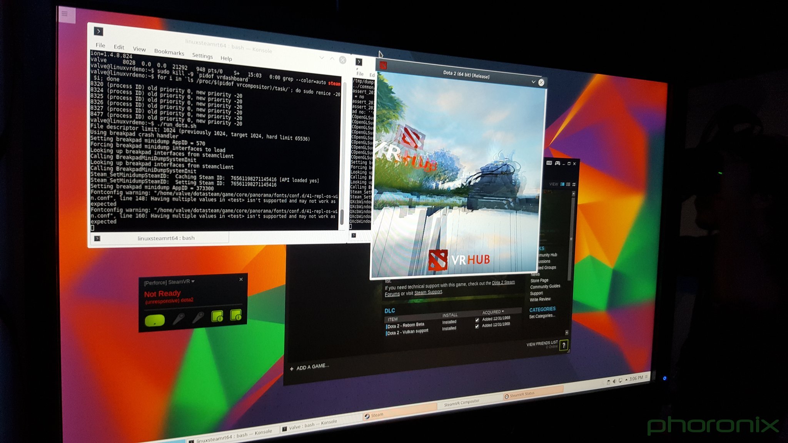The height and width of the screenshot is (443, 788).
Task: Click the first green base station icon
Action: tap(217, 316)
